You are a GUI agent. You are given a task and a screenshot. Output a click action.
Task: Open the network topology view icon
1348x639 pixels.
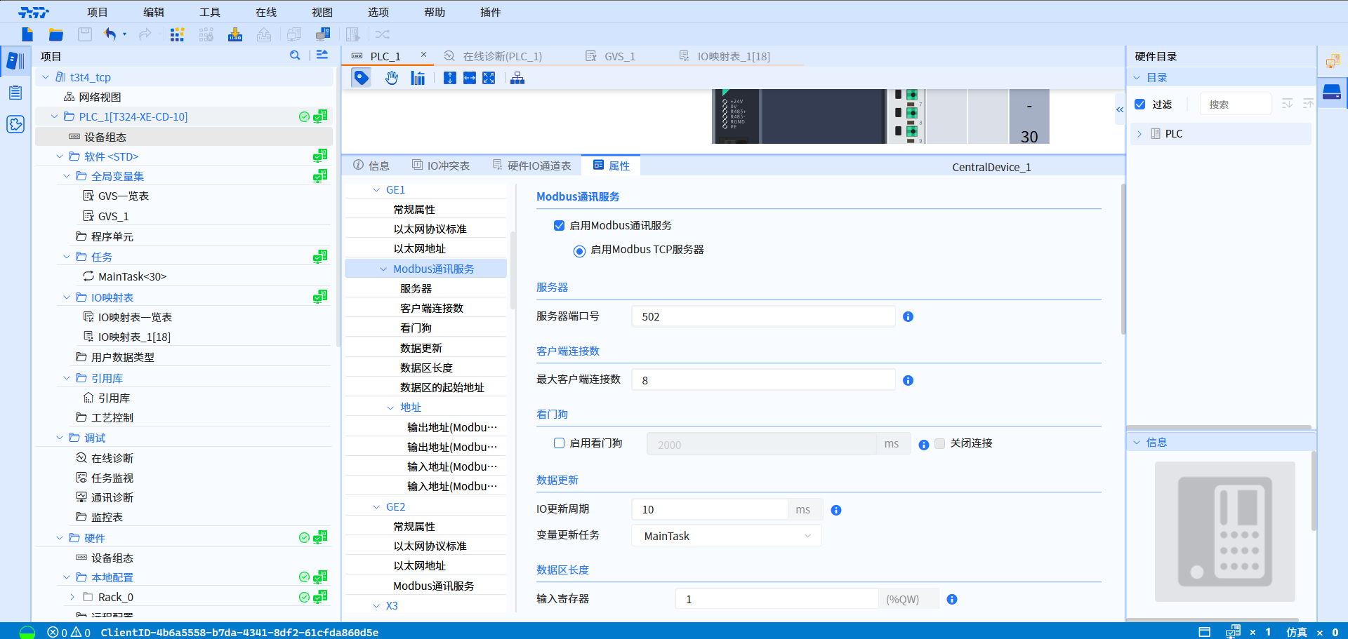click(517, 78)
